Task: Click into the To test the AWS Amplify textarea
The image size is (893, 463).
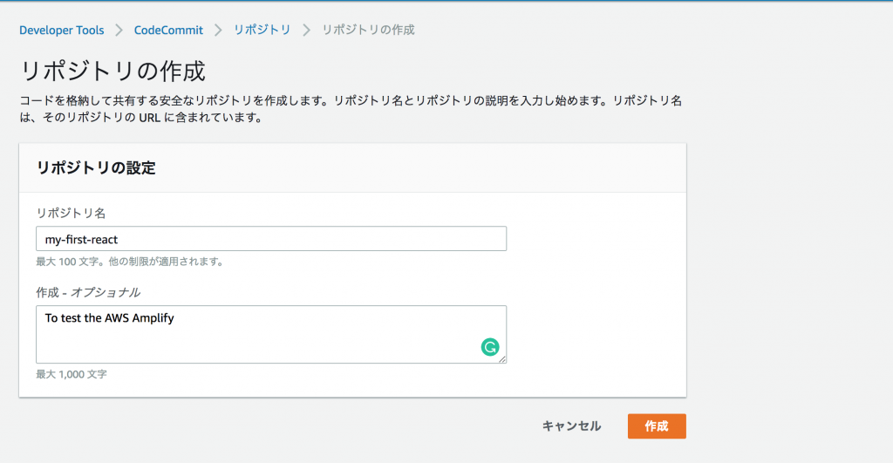Action: (271, 334)
